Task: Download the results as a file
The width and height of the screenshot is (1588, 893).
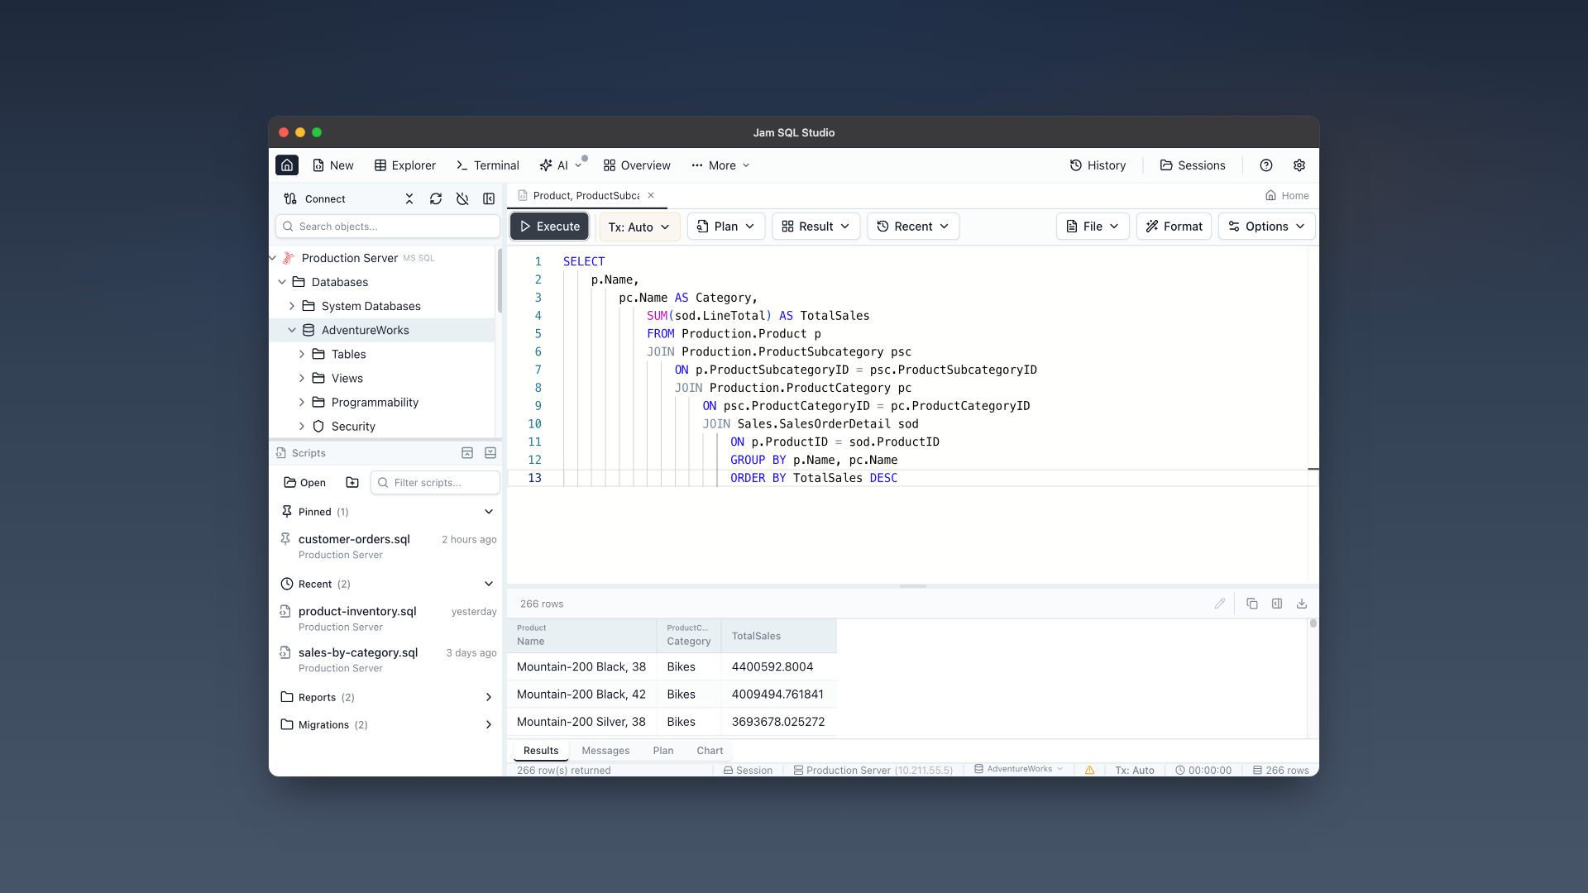Action: (1302, 604)
